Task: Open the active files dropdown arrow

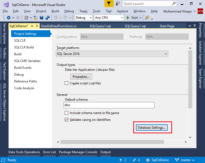Action: coord(195,26)
